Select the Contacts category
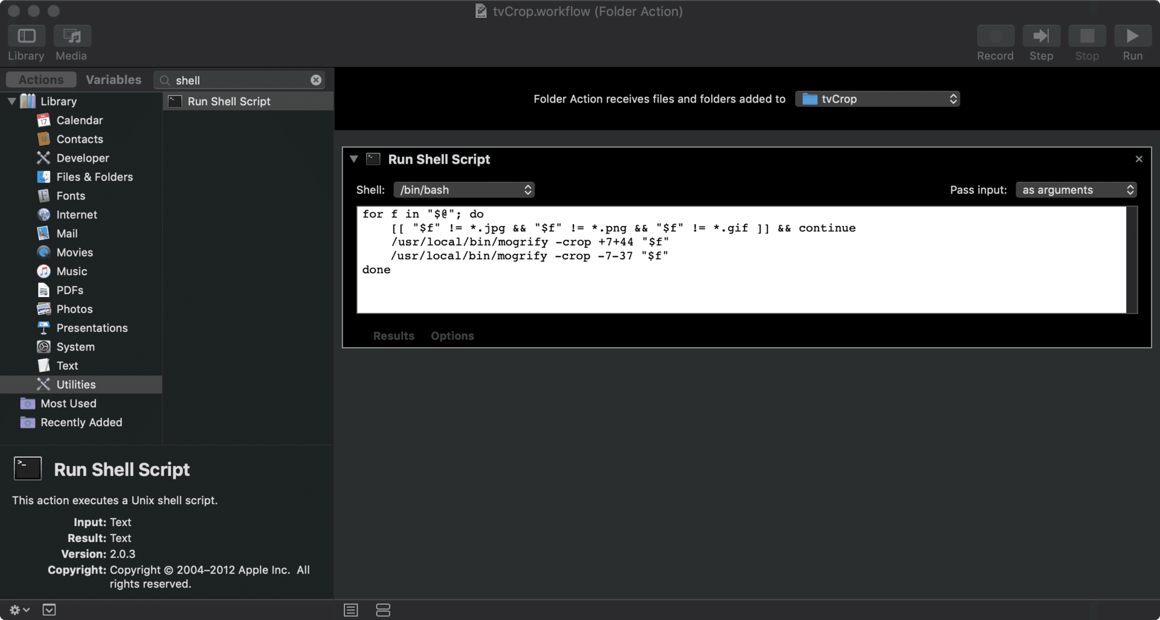 click(x=80, y=139)
